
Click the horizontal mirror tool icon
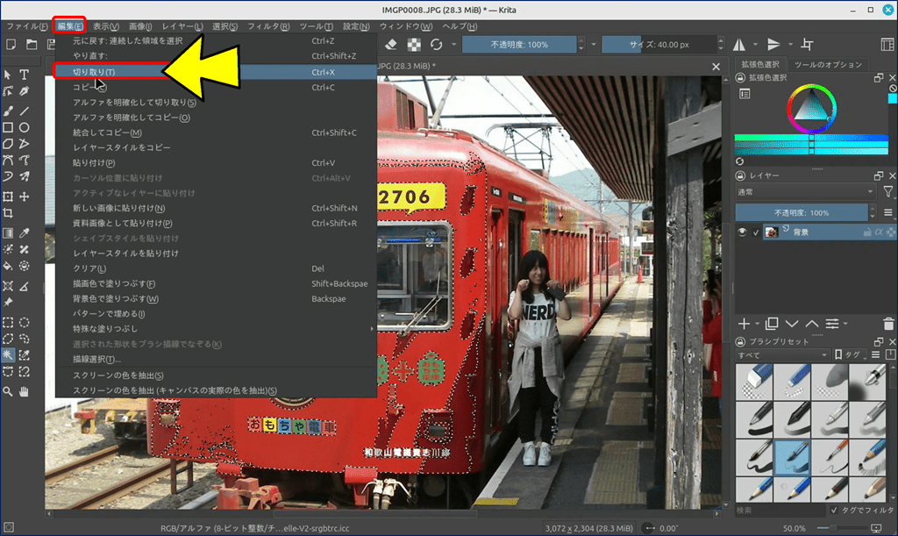tap(738, 45)
